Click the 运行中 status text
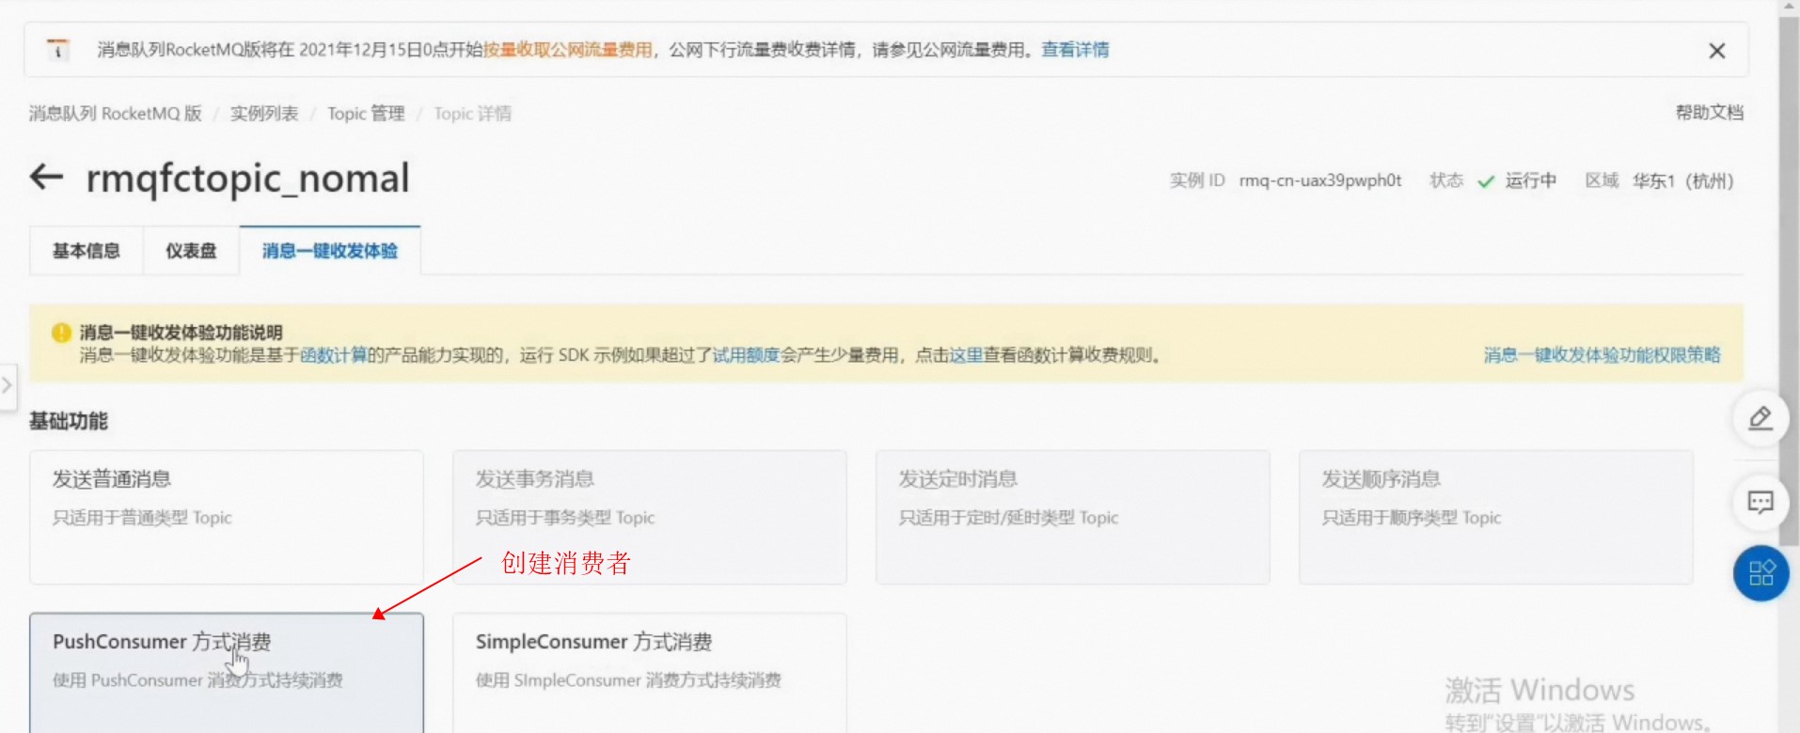The width and height of the screenshot is (1800, 733). (1531, 180)
